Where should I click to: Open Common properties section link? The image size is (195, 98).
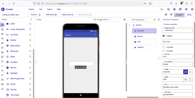point(170,24)
